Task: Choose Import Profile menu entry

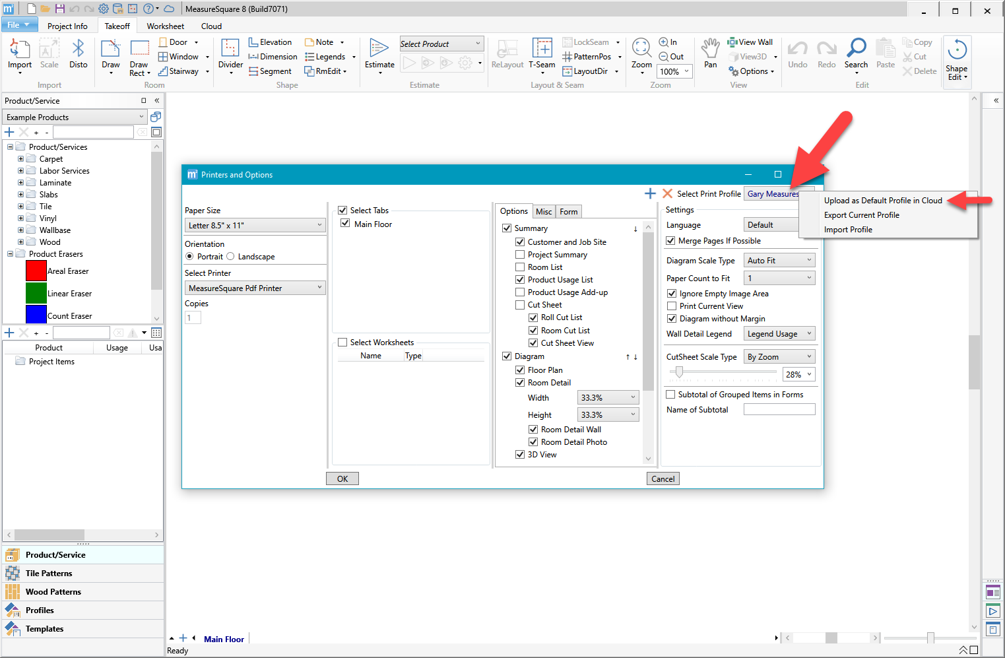Action: point(848,230)
